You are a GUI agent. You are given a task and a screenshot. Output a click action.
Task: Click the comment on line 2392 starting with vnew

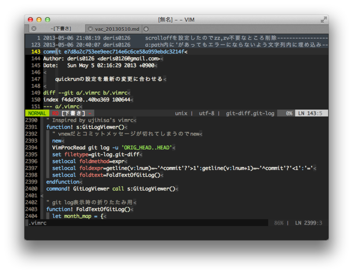tap(126, 134)
